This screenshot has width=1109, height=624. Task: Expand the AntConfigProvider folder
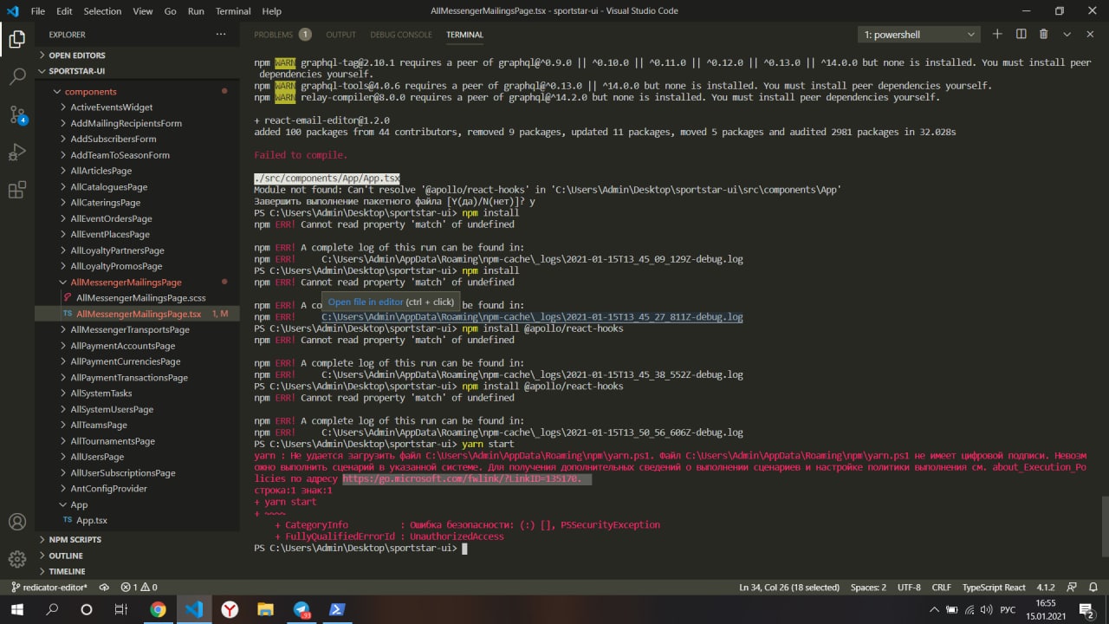(108, 489)
